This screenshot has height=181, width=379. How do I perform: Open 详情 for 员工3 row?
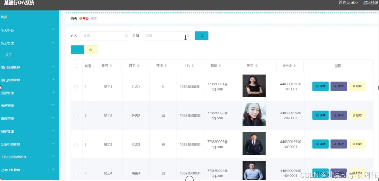click(x=320, y=144)
